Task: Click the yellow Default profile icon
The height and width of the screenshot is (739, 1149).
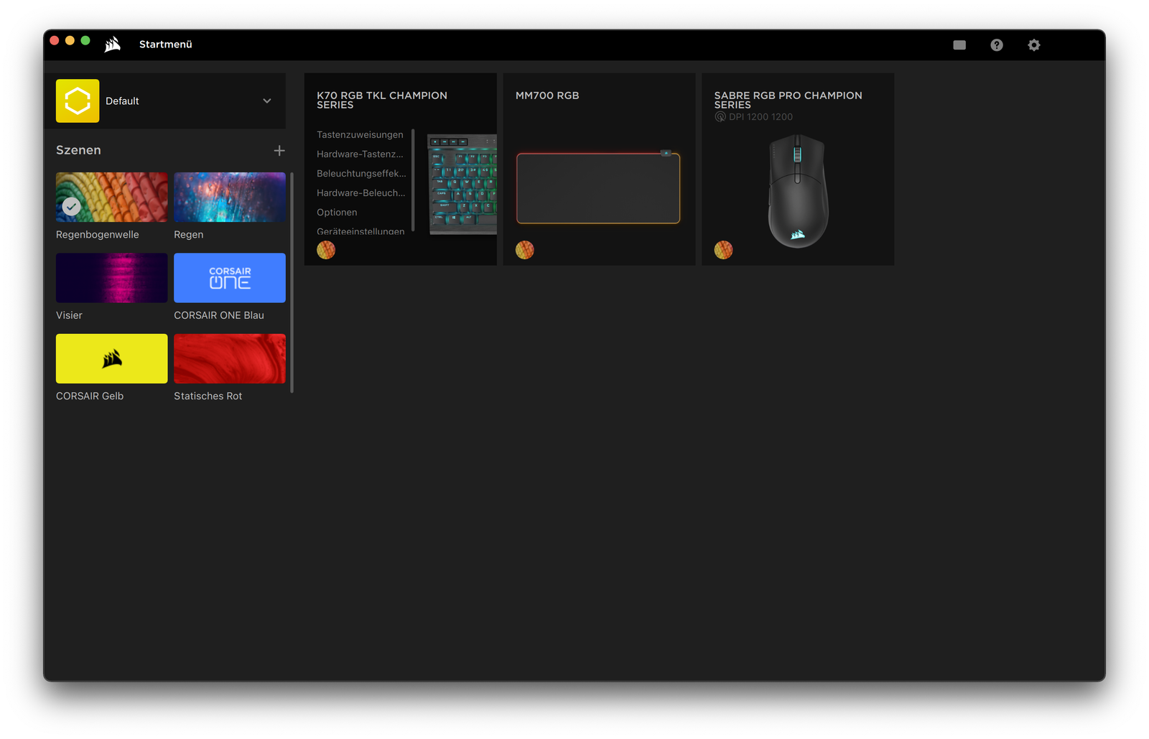Action: 78,101
